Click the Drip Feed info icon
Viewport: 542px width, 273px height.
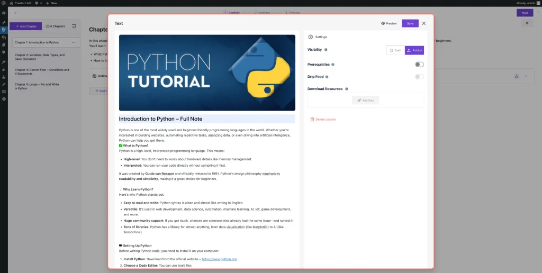click(x=326, y=77)
